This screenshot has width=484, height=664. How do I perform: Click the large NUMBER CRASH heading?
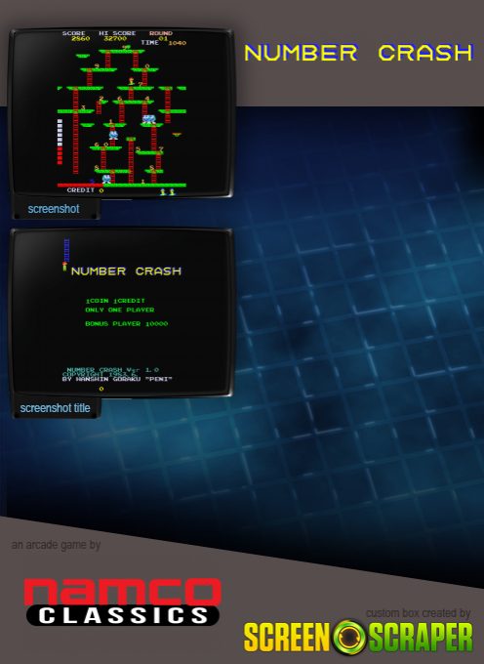(x=358, y=53)
